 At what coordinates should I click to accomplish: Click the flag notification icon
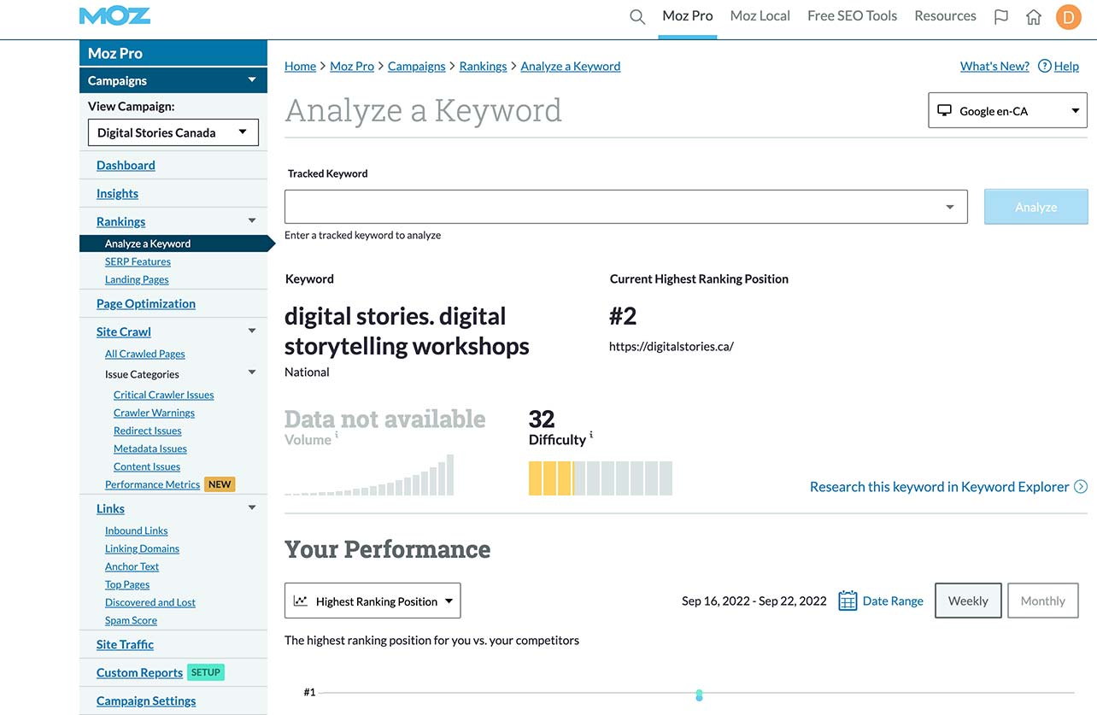(x=1000, y=15)
